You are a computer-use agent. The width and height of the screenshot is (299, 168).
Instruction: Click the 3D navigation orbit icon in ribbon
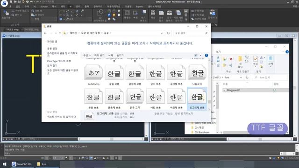click(x=100, y=13)
